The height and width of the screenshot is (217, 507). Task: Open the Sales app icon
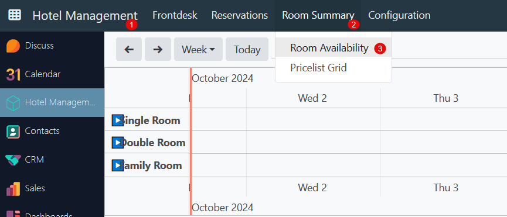tap(13, 188)
